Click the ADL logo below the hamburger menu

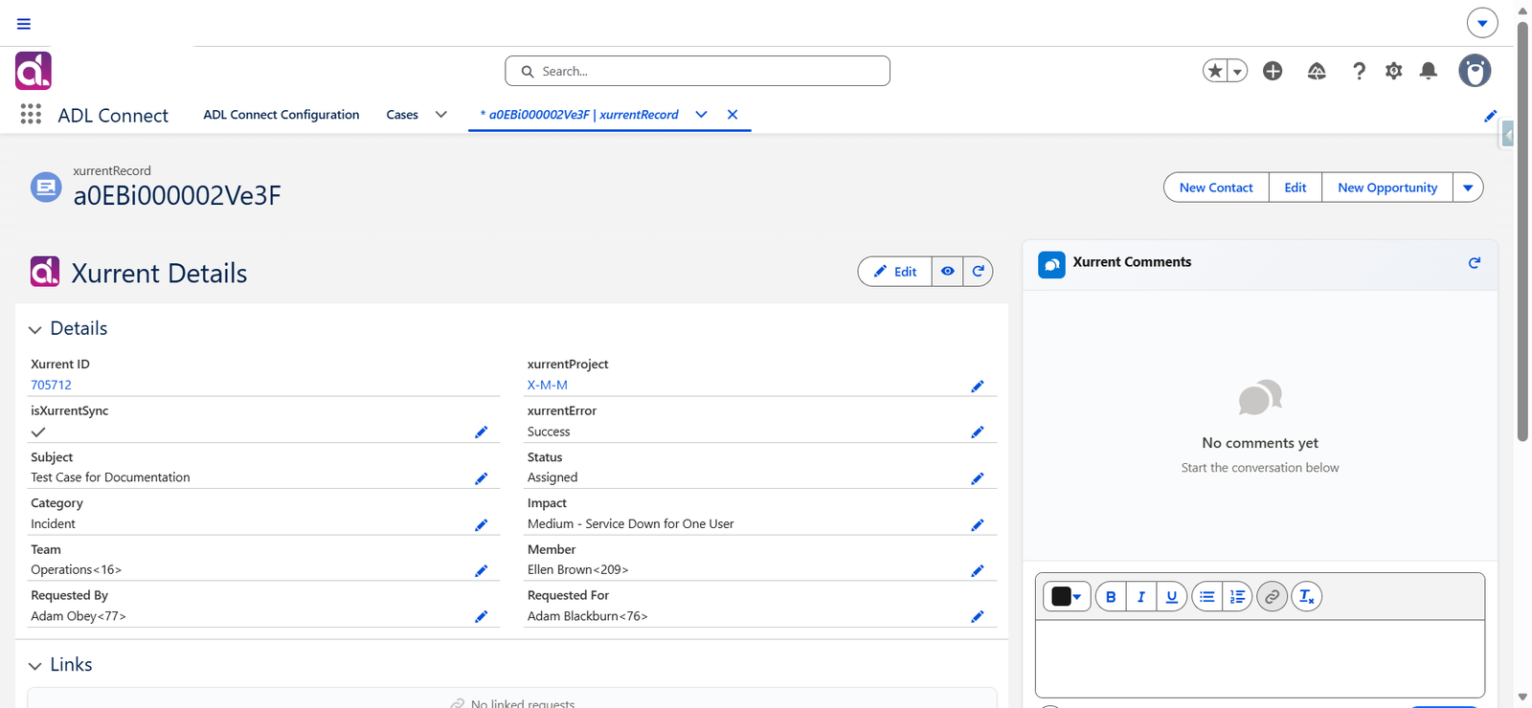click(34, 71)
